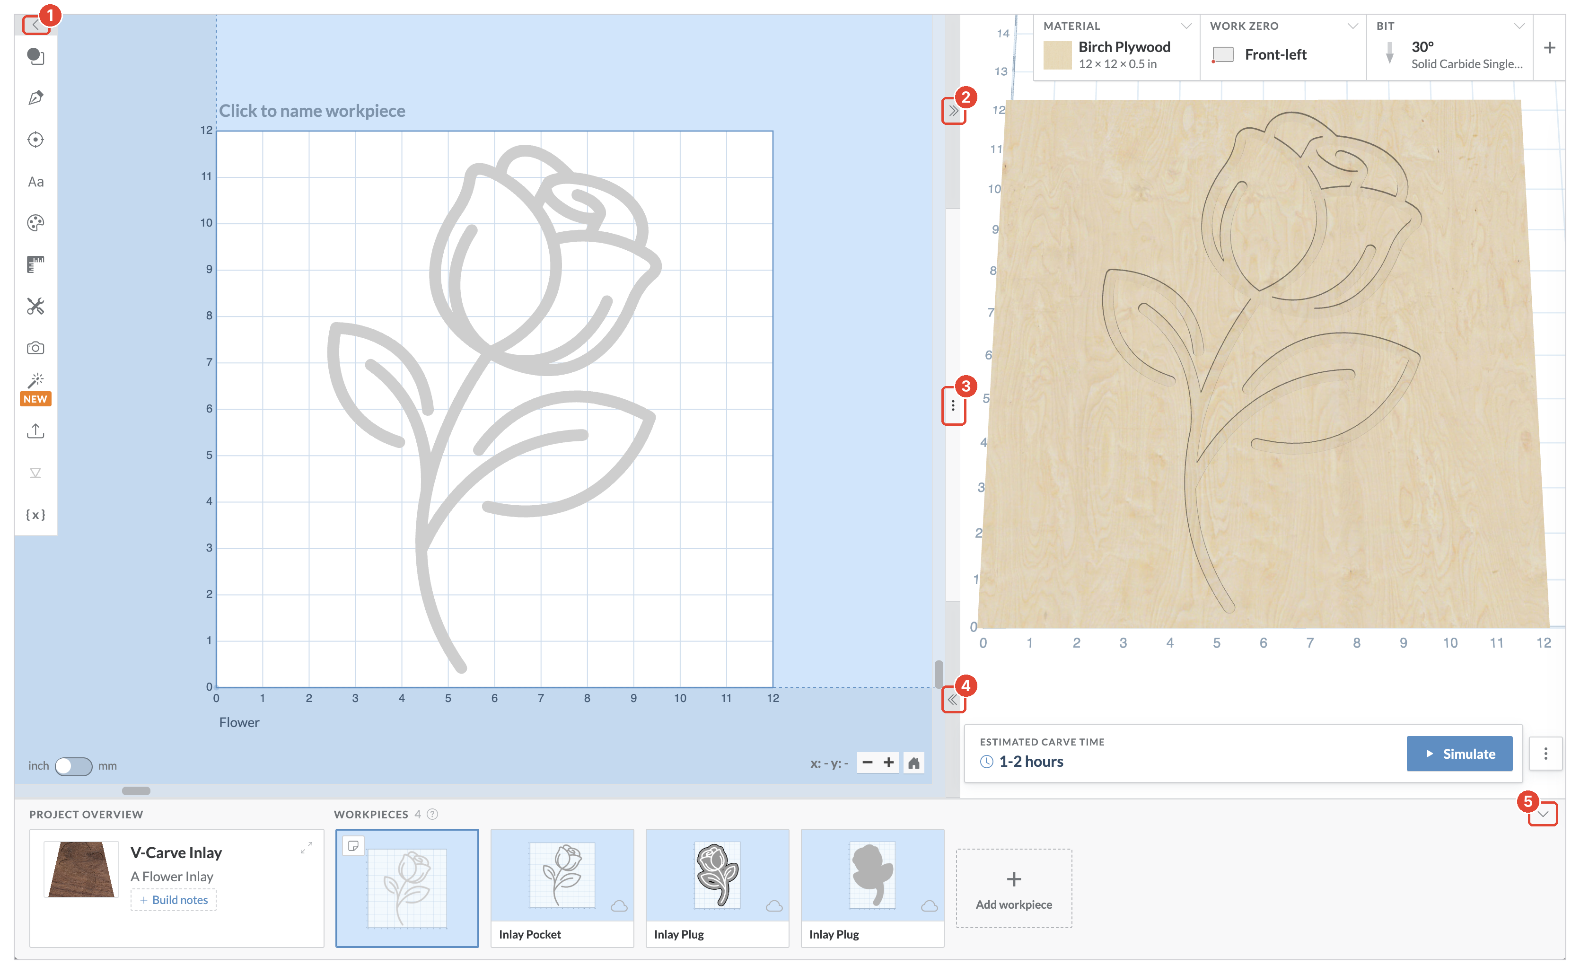Screen dimensions: 1580x974
Task: Click Add workpiece
Action: (1014, 888)
